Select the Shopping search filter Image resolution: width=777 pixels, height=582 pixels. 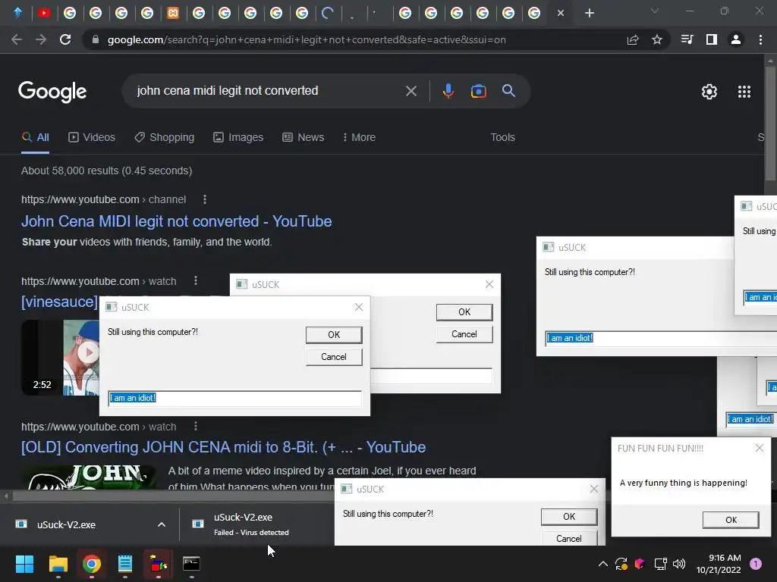coord(165,137)
